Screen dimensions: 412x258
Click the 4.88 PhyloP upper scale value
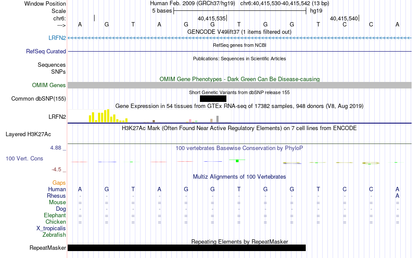[56, 148]
